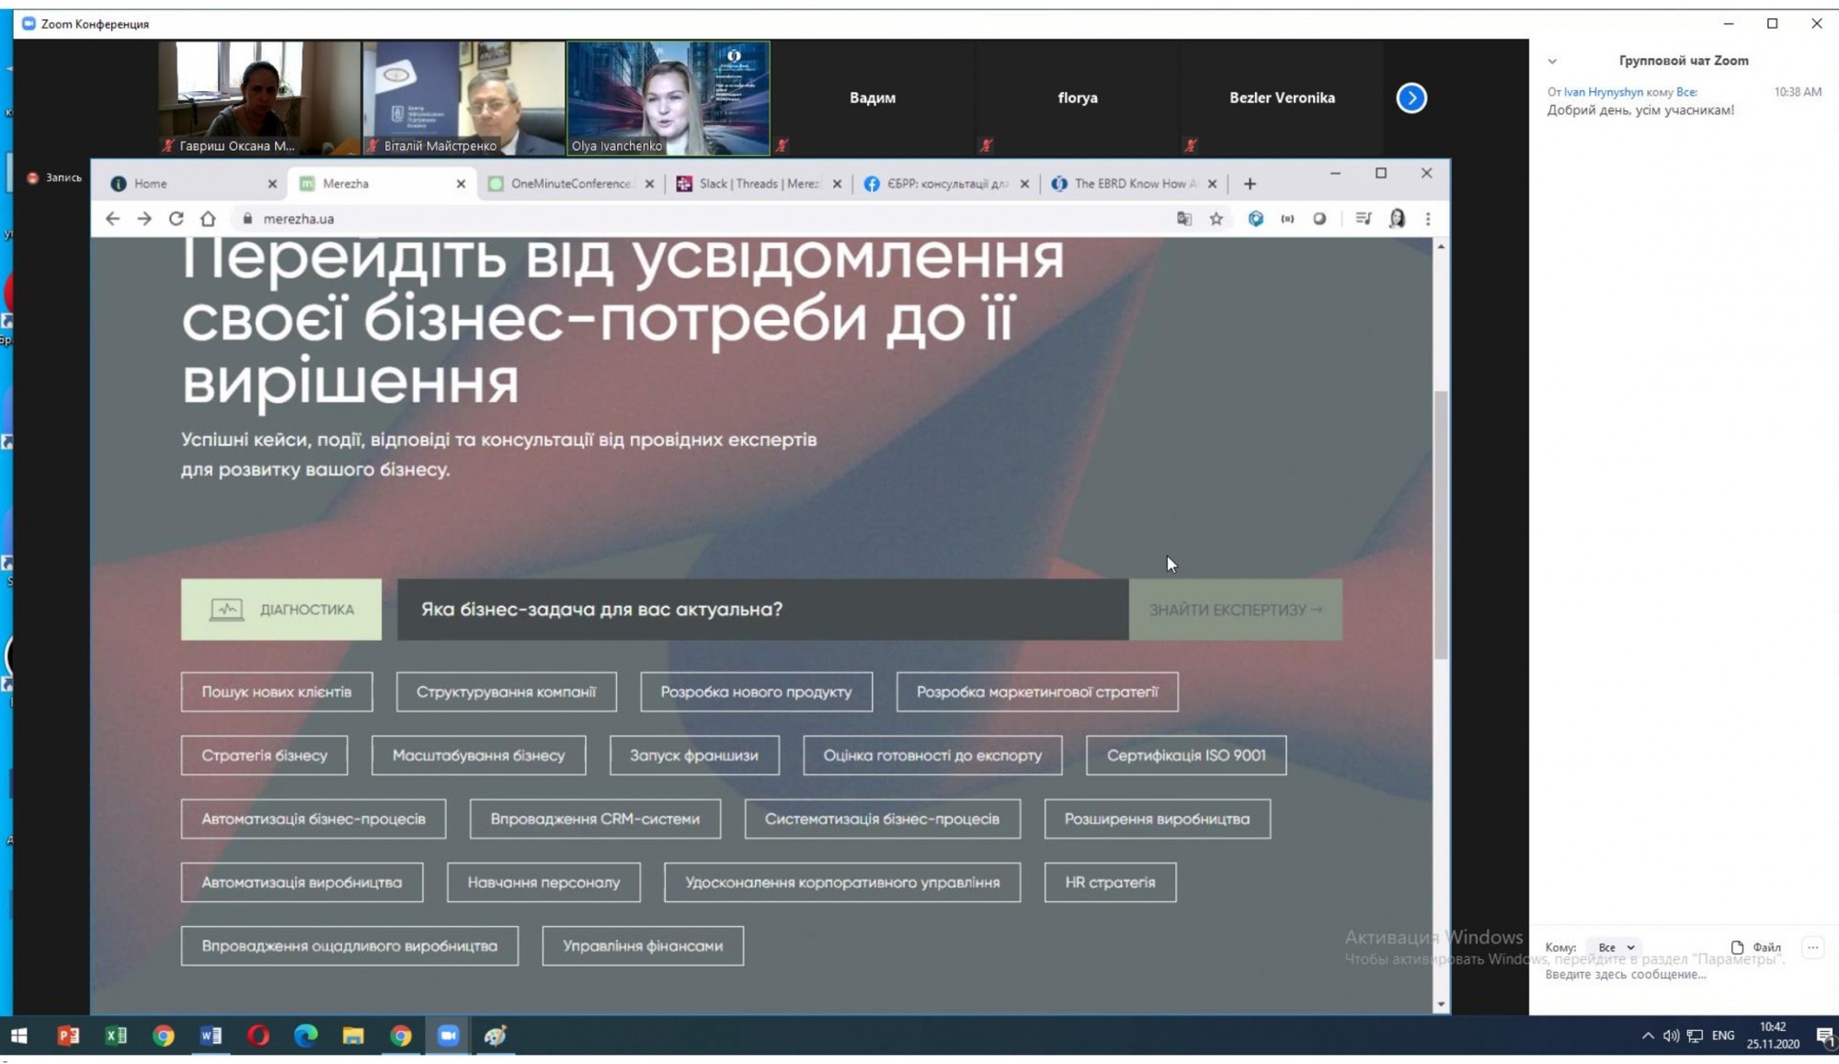Open PowerPoint from the taskbar
Image resolution: width=1839 pixels, height=1064 pixels.
68,1035
